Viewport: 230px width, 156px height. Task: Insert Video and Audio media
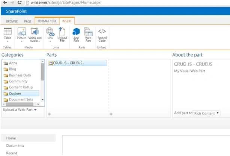click(35, 35)
